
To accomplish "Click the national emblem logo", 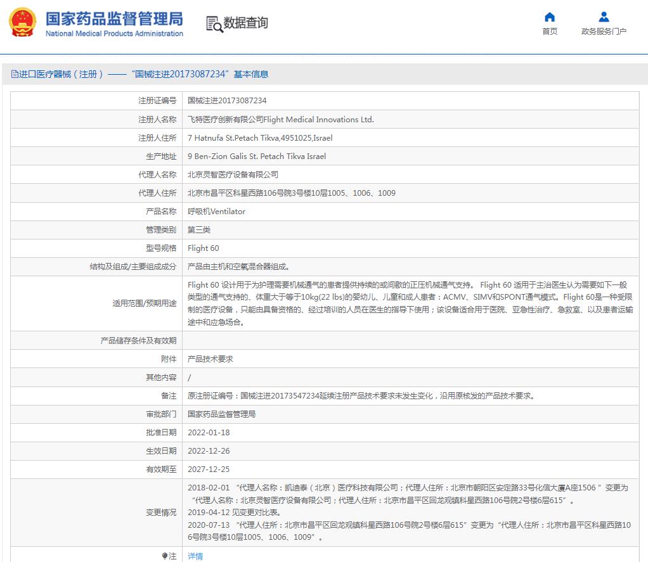I will (x=22, y=22).
